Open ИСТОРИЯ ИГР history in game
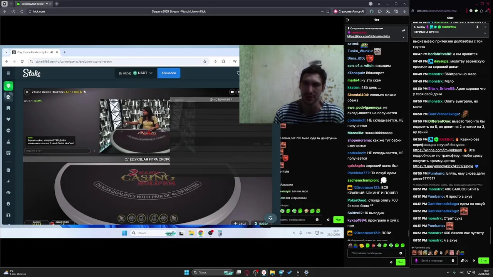Screen dimensions: 493x277 point(221,100)
